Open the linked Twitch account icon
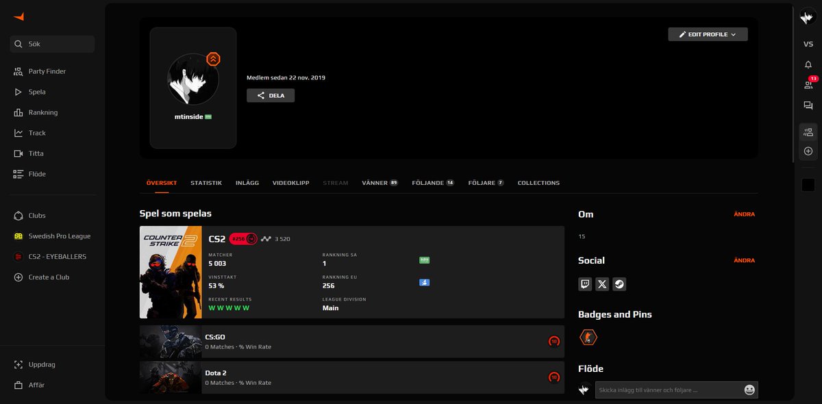822x404 pixels. tap(585, 284)
